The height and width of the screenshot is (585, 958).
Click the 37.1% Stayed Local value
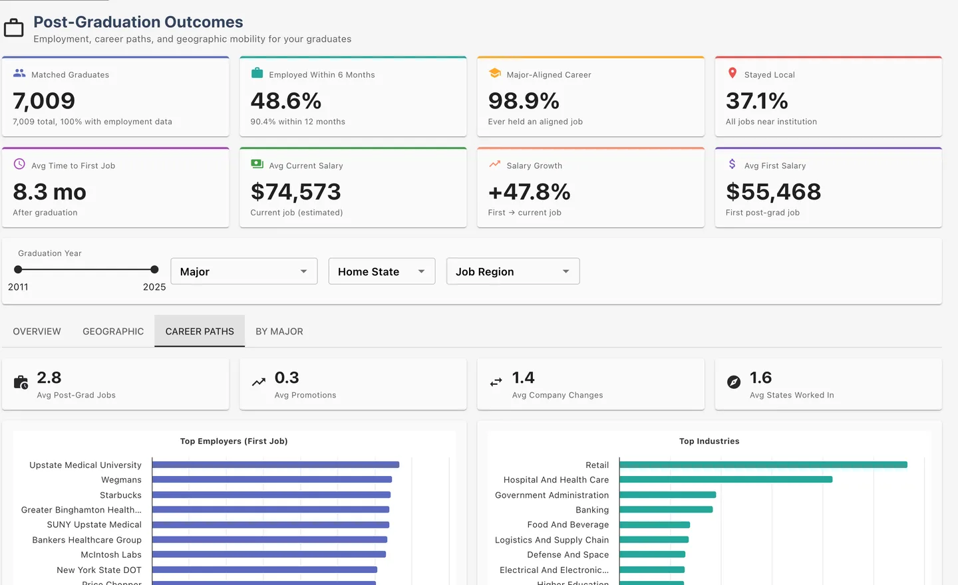[x=757, y=101]
